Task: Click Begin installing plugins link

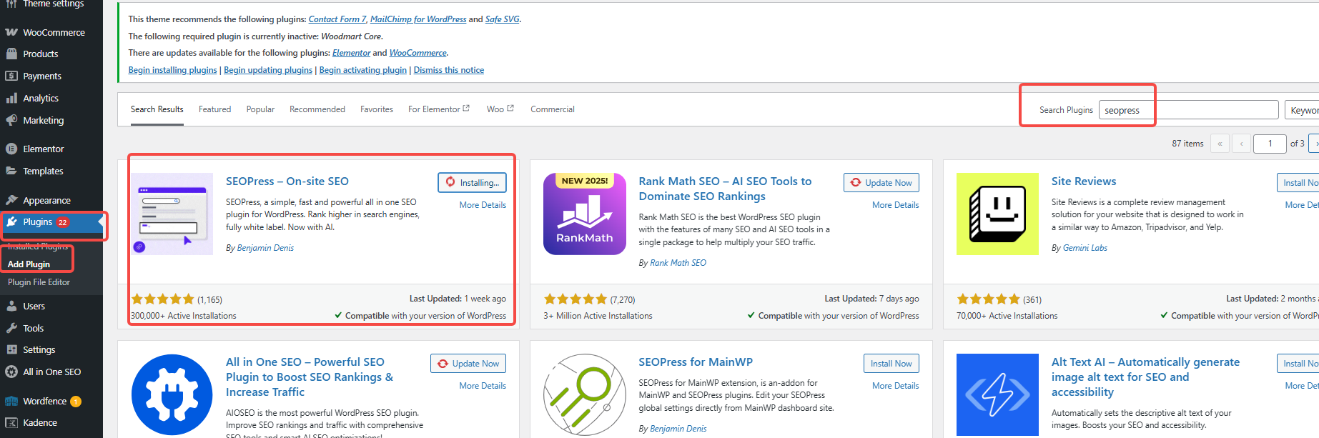Action: pos(172,70)
